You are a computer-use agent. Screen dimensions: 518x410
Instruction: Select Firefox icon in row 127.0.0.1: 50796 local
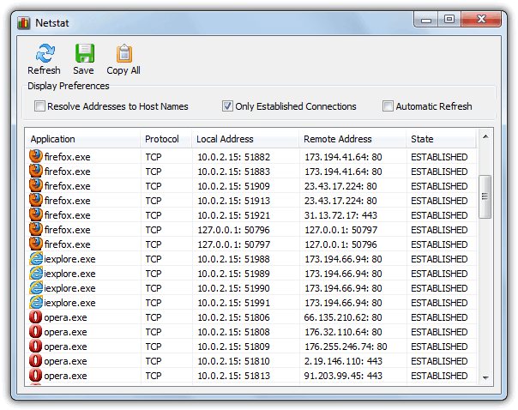[36, 229]
